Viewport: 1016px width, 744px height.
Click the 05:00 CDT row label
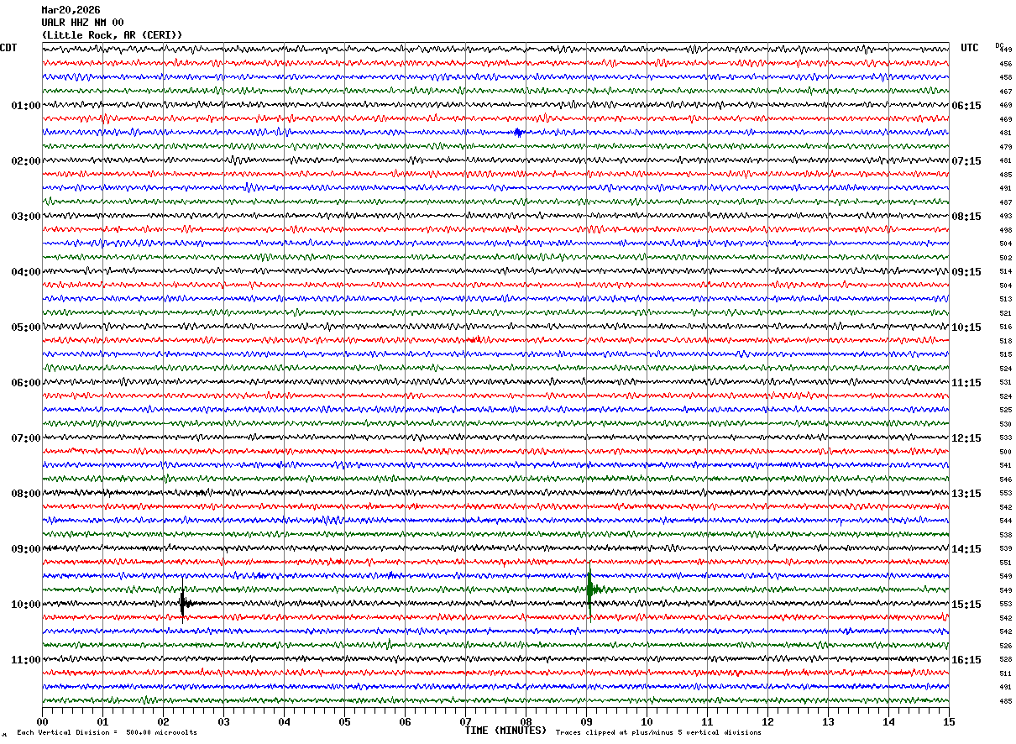[x=25, y=327]
